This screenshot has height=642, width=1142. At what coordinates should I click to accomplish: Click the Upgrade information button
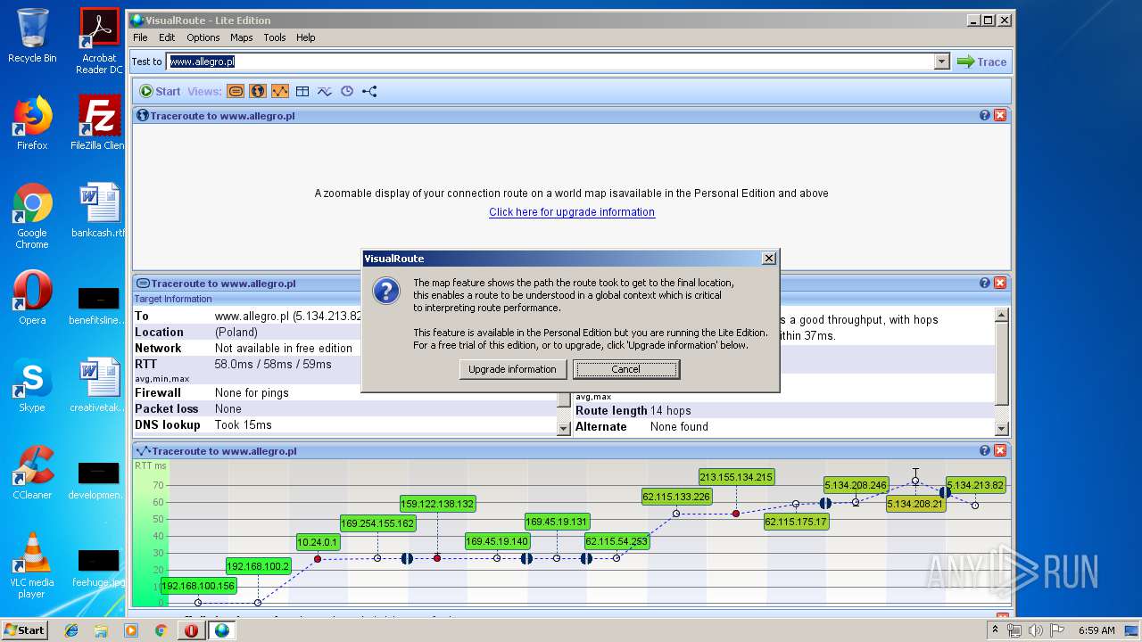(512, 369)
